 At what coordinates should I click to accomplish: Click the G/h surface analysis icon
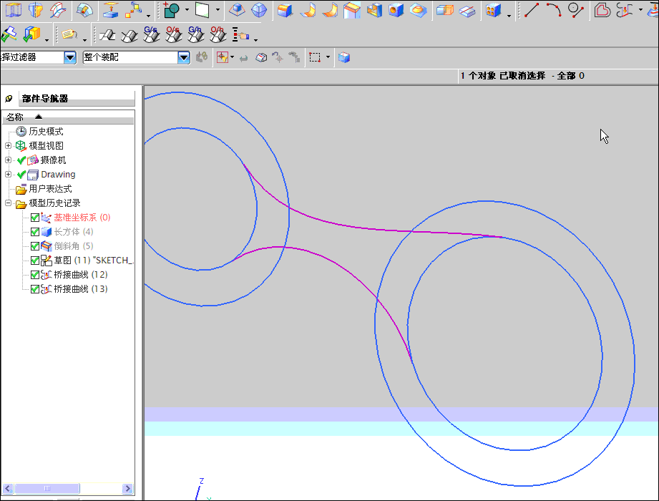point(195,34)
